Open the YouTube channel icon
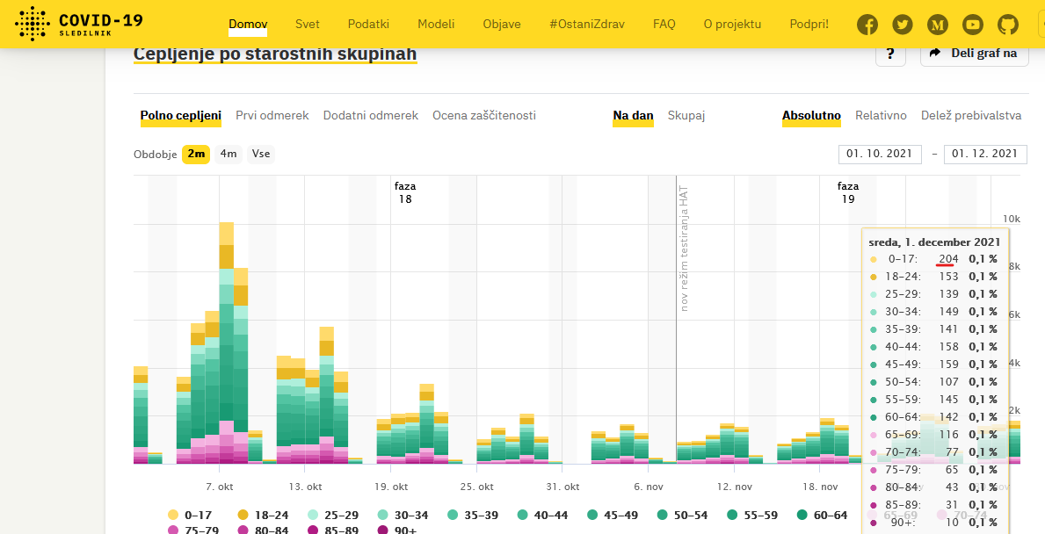The height and width of the screenshot is (534, 1045). click(973, 25)
